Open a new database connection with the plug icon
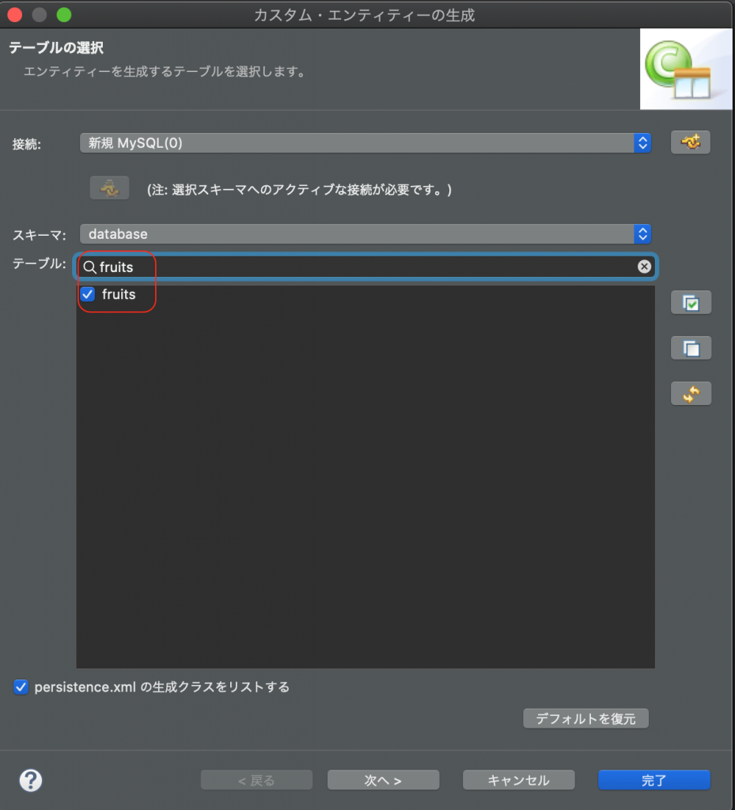 pos(690,142)
